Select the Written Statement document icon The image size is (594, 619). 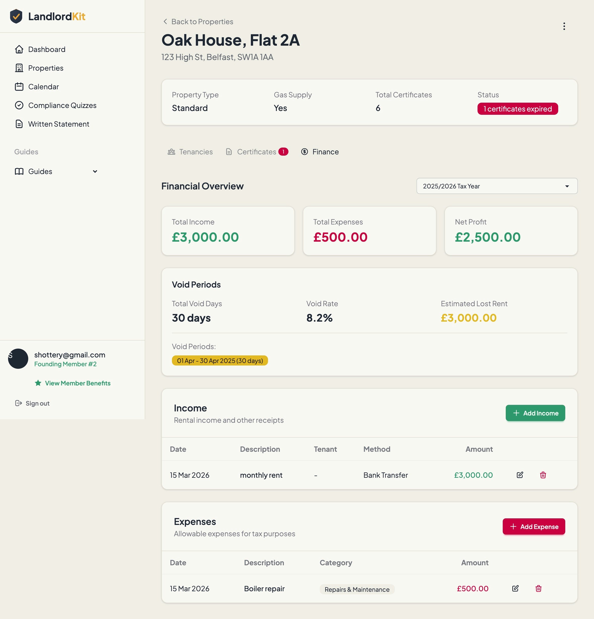[x=19, y=124]
